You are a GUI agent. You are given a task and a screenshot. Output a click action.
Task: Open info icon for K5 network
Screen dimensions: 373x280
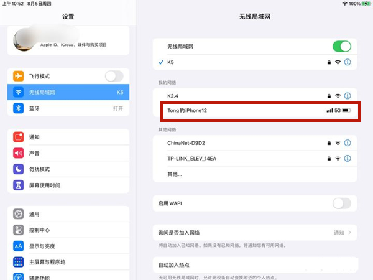tap(348, 62)
